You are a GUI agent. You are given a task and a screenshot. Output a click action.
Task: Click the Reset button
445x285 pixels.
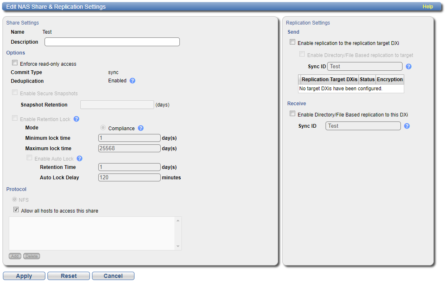tap(69, 276)
